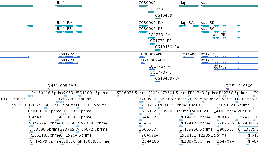Click the CG10459-PA protein label
The image size is (258, 146).
167,78
